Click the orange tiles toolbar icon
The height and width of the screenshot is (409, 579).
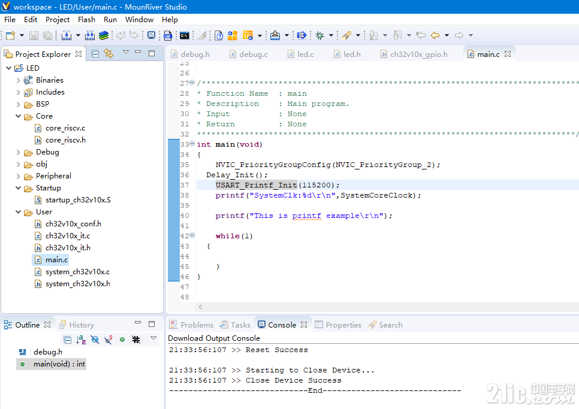coord(233,35)
